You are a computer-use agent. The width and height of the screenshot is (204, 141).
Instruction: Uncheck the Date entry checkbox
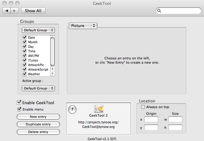pos(24,37)
